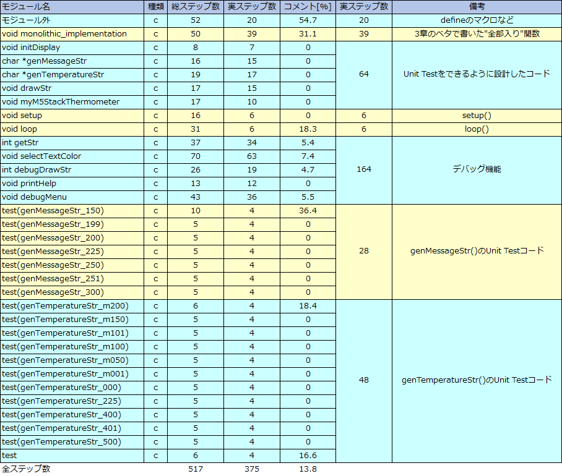Select the test(genTemperatureStr_000) cell
Image resolution: width=562 pixels, height=476 pixels.
(x=72, y=388)
